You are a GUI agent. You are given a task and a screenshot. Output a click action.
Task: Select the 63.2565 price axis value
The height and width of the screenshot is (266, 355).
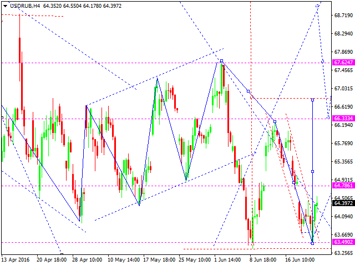[x=343, y=253]
